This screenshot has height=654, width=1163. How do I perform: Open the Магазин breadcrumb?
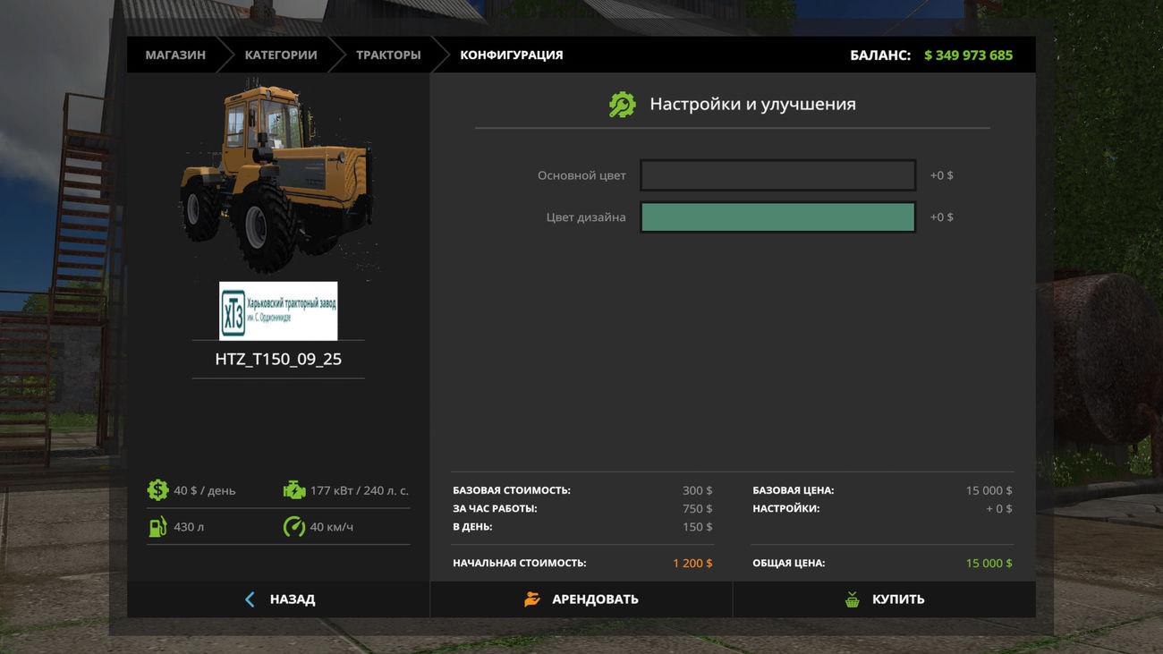pos(175,55)
